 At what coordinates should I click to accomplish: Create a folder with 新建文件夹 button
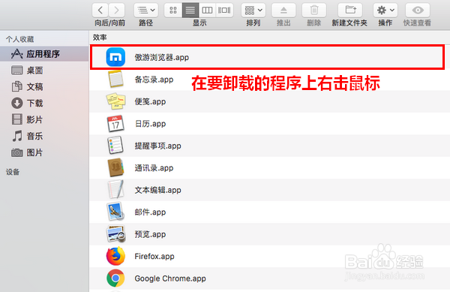click(x=349, y=11)
